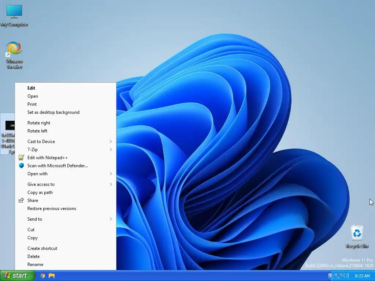Select Scan with Microsoft Defender entry
This screenshot has width=375, height=281.
[x=66, y=166]
